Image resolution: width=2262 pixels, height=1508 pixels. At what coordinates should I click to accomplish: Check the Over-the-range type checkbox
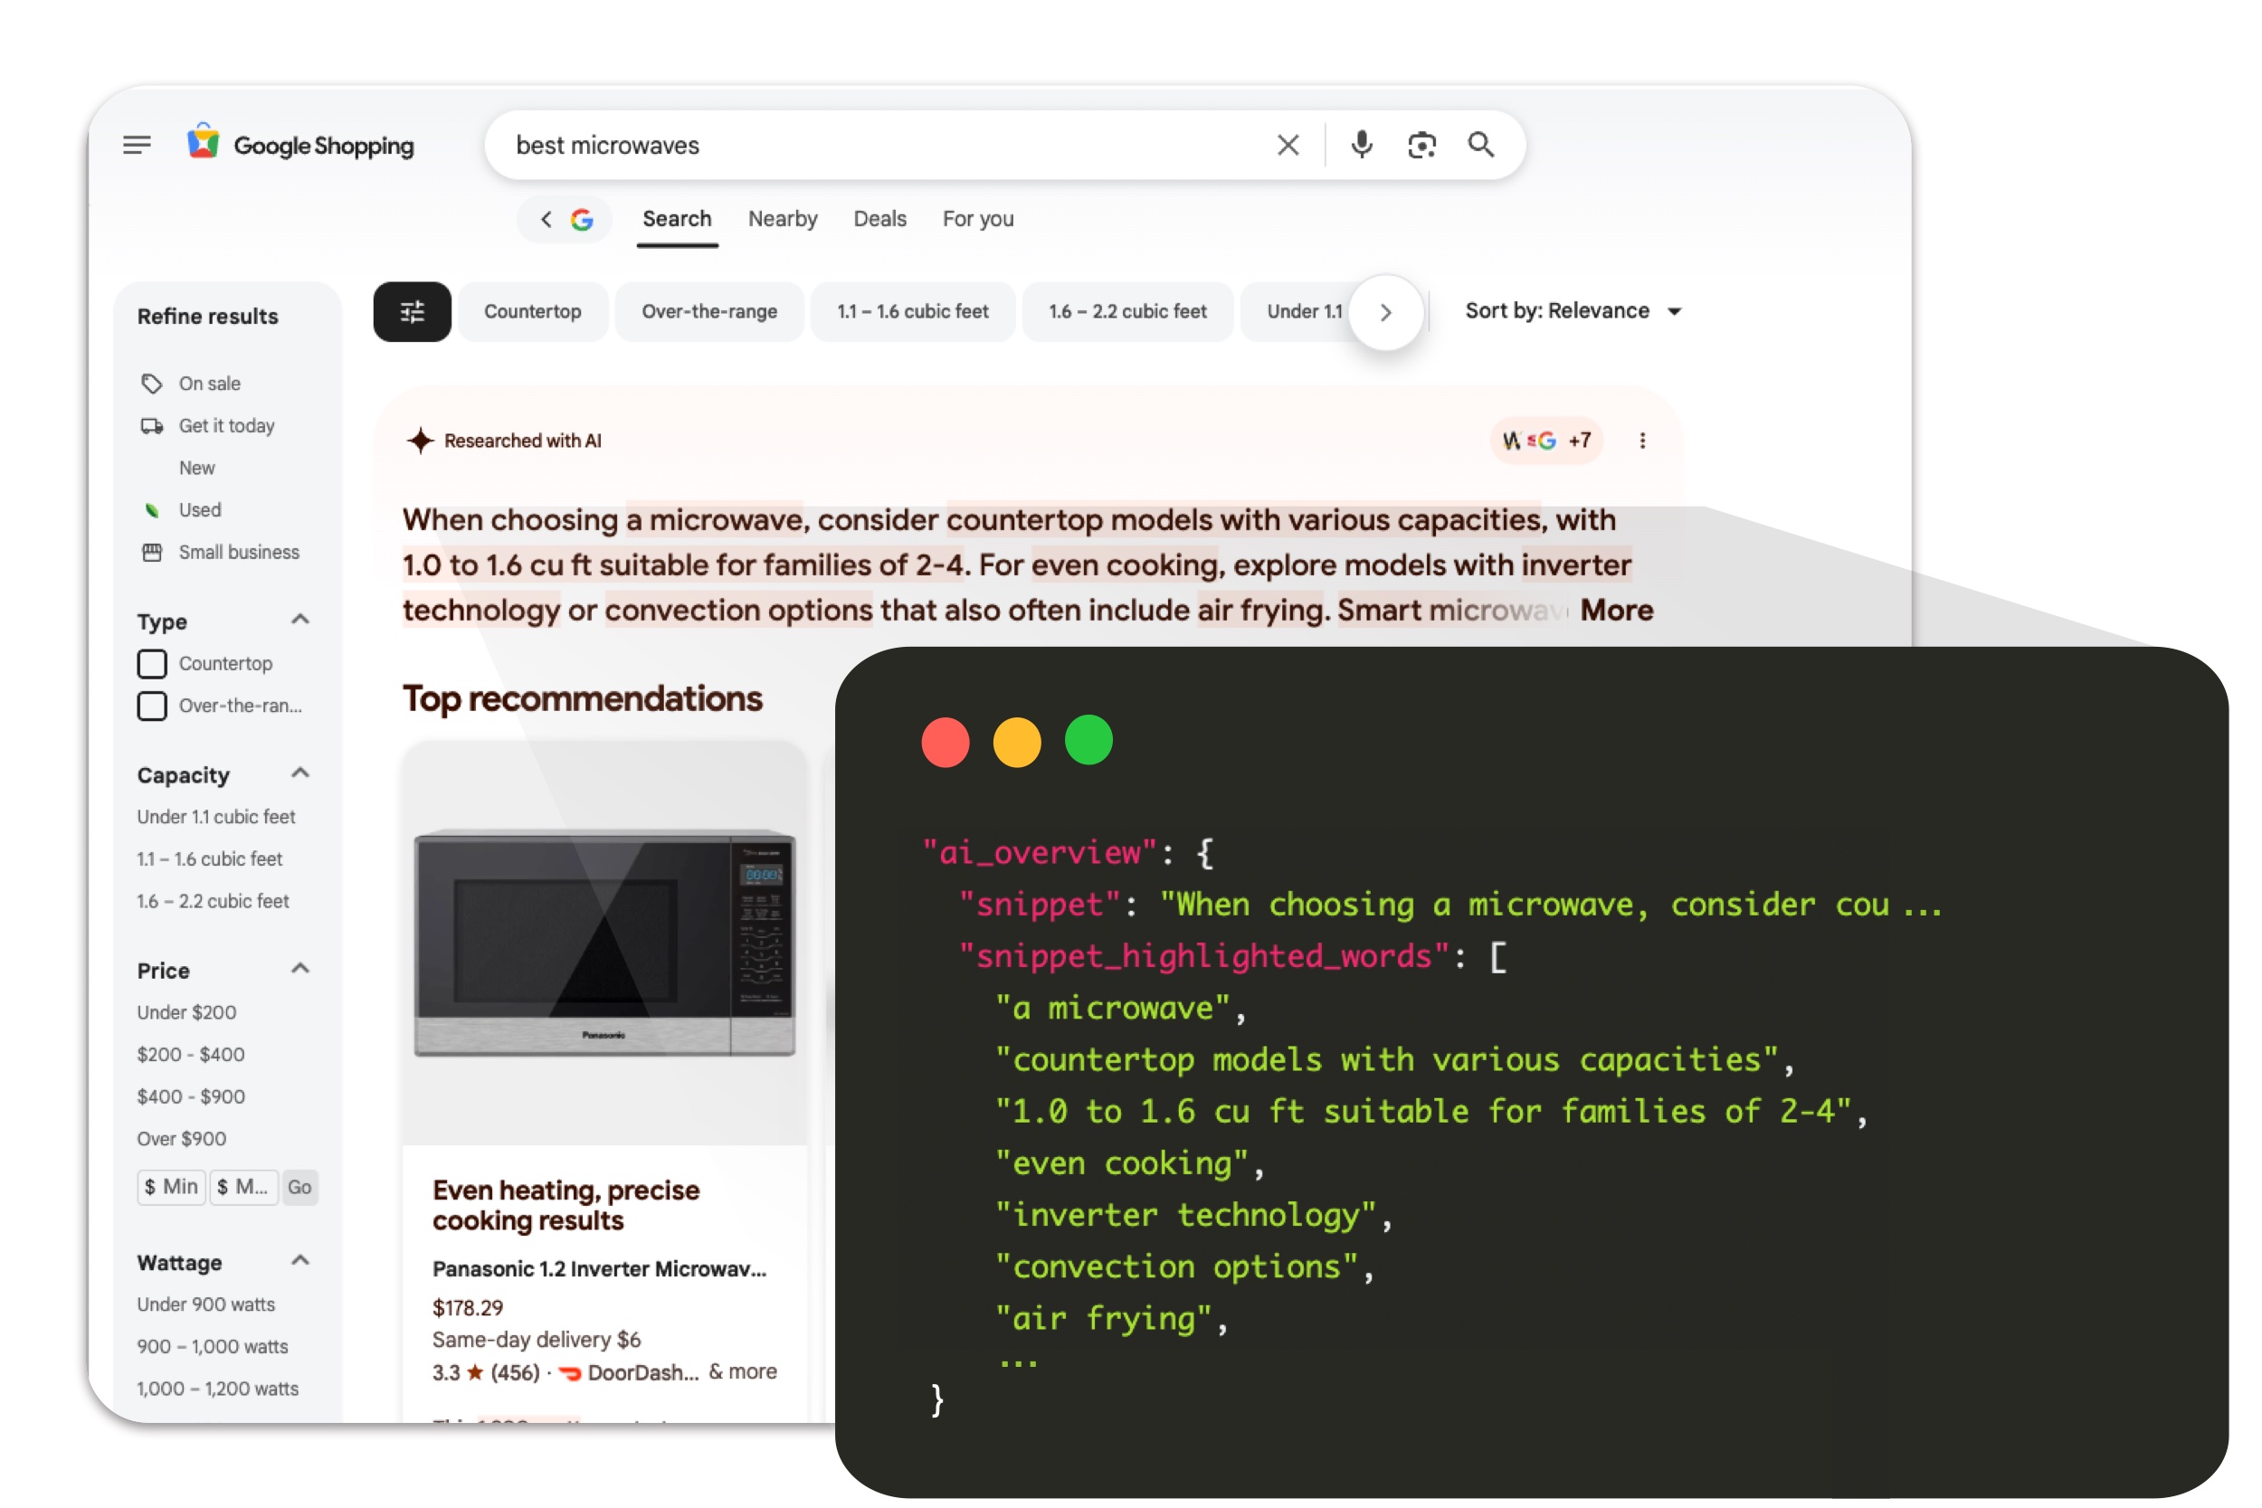coord(152,706)
